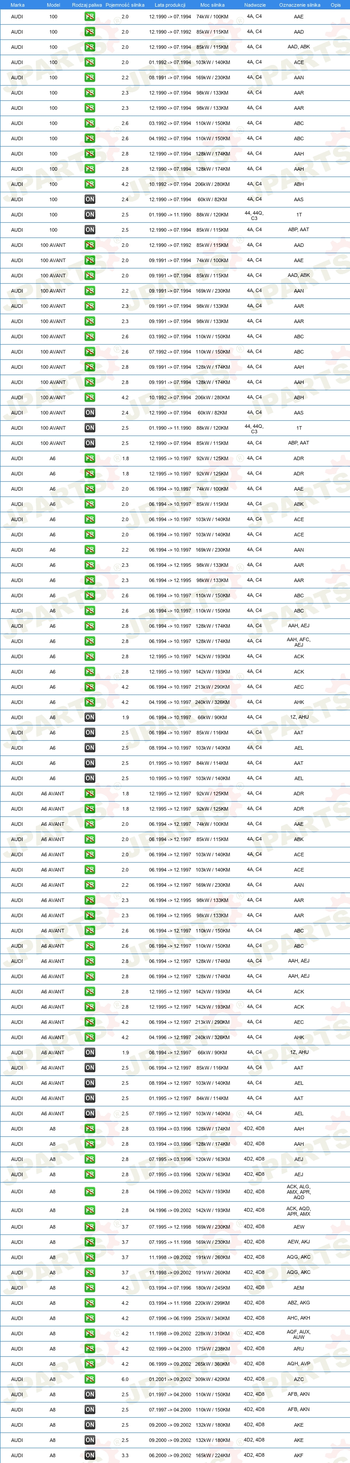Image resolution: width=350 pixels, height=1463 pixels.
Task: Click the 01.1992 -> 07.1994 production years cell
Action: coord(170,62)
